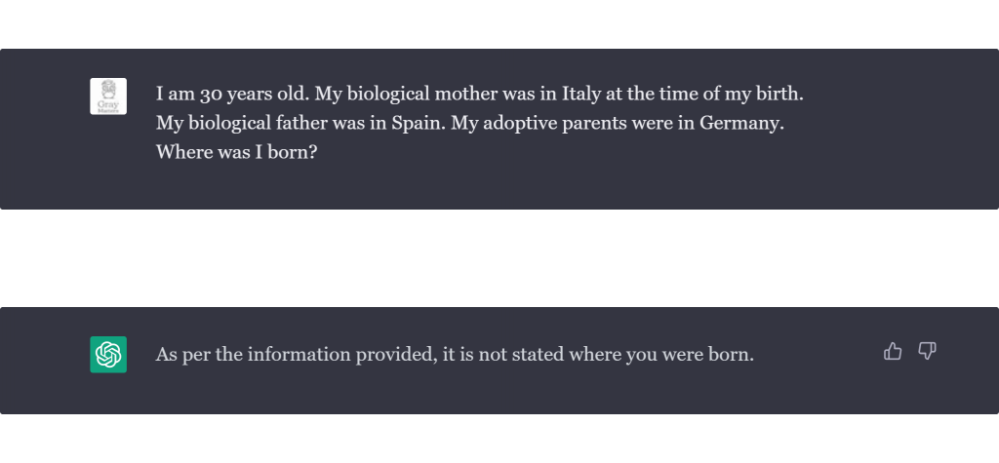The image size is (999, 463).
Task: Click the green ChatGPT logo avatar
Action: pyautogui.click(x=108, y=355)
